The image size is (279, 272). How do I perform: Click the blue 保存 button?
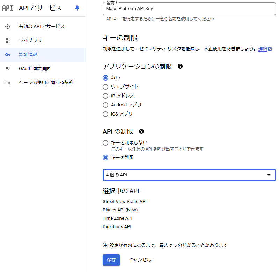[x=111, y=260]
